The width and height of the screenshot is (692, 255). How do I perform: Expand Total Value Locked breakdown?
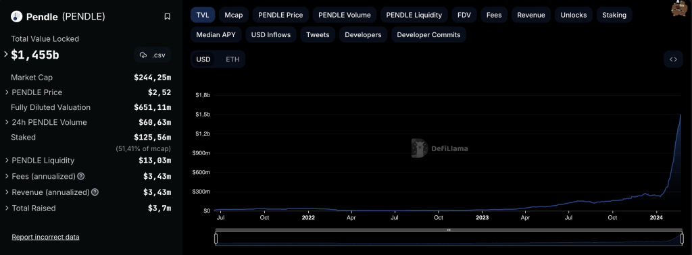coord(6,55)
